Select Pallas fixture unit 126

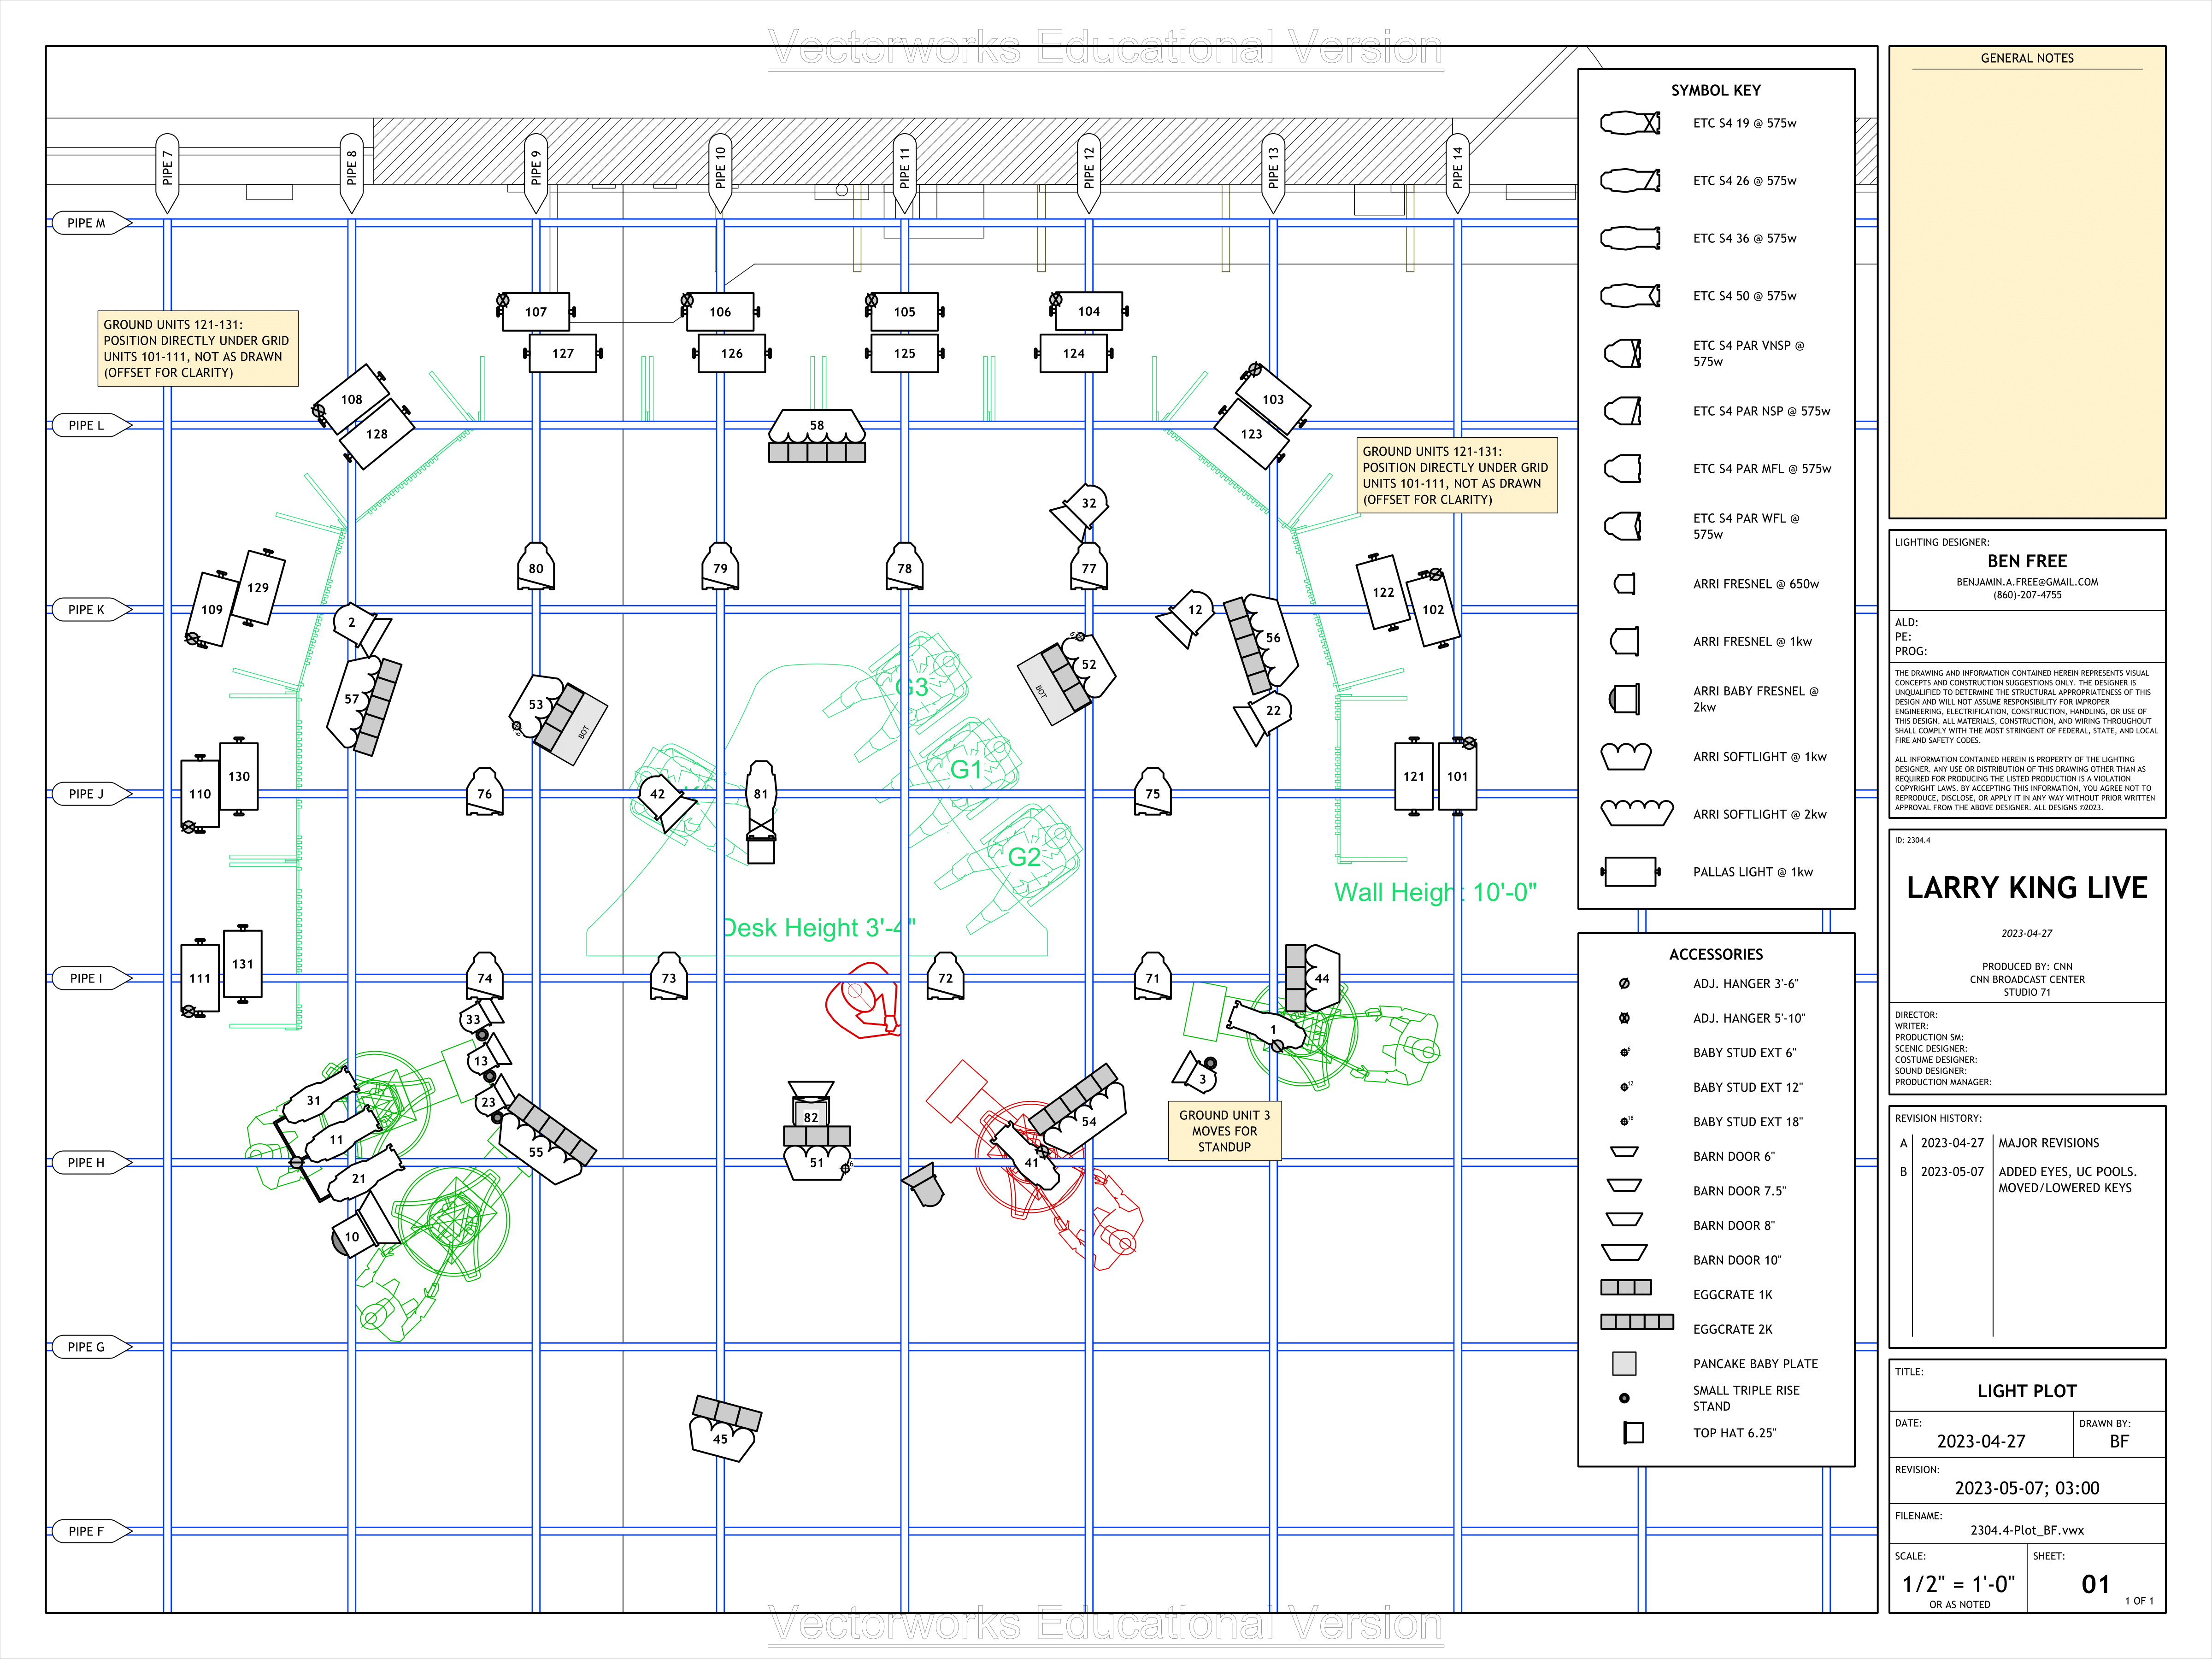pyautogui.click(x=732, y=353)
